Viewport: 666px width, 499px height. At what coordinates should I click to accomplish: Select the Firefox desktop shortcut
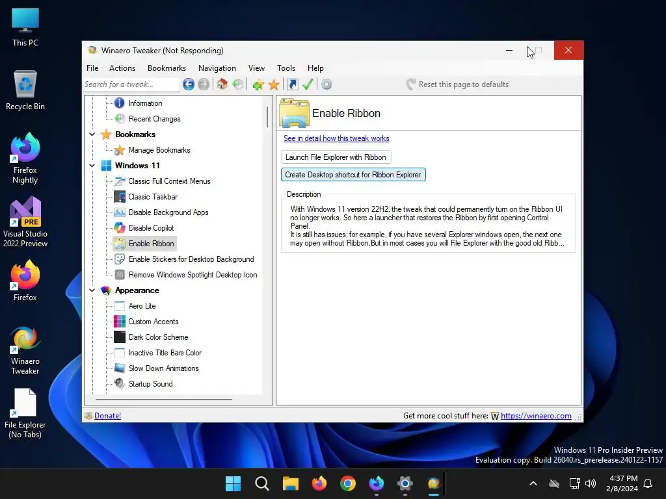[x=25, y=281]
